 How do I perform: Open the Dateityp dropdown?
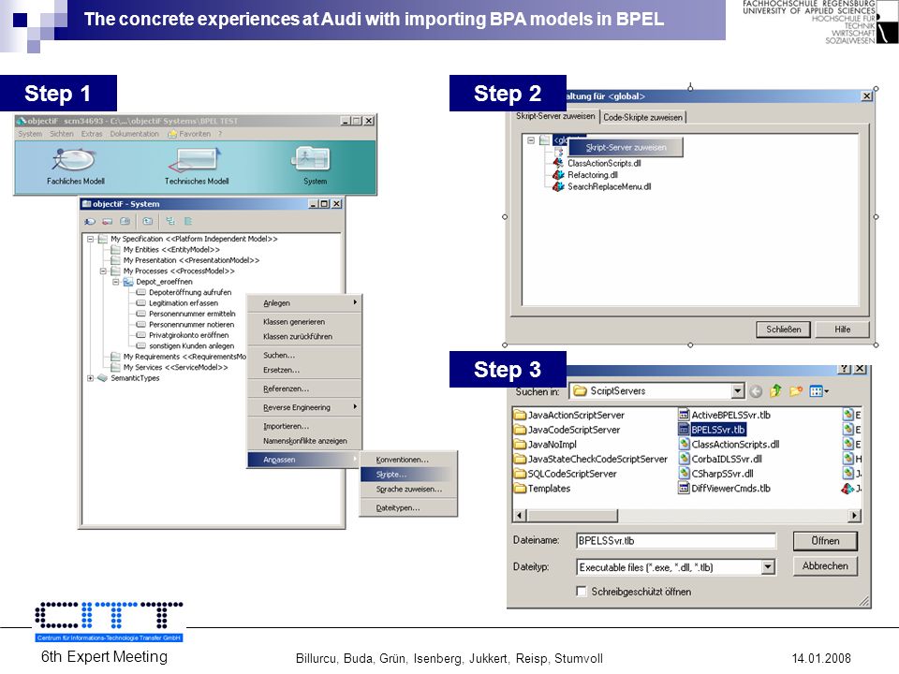(x=768, y=567)
